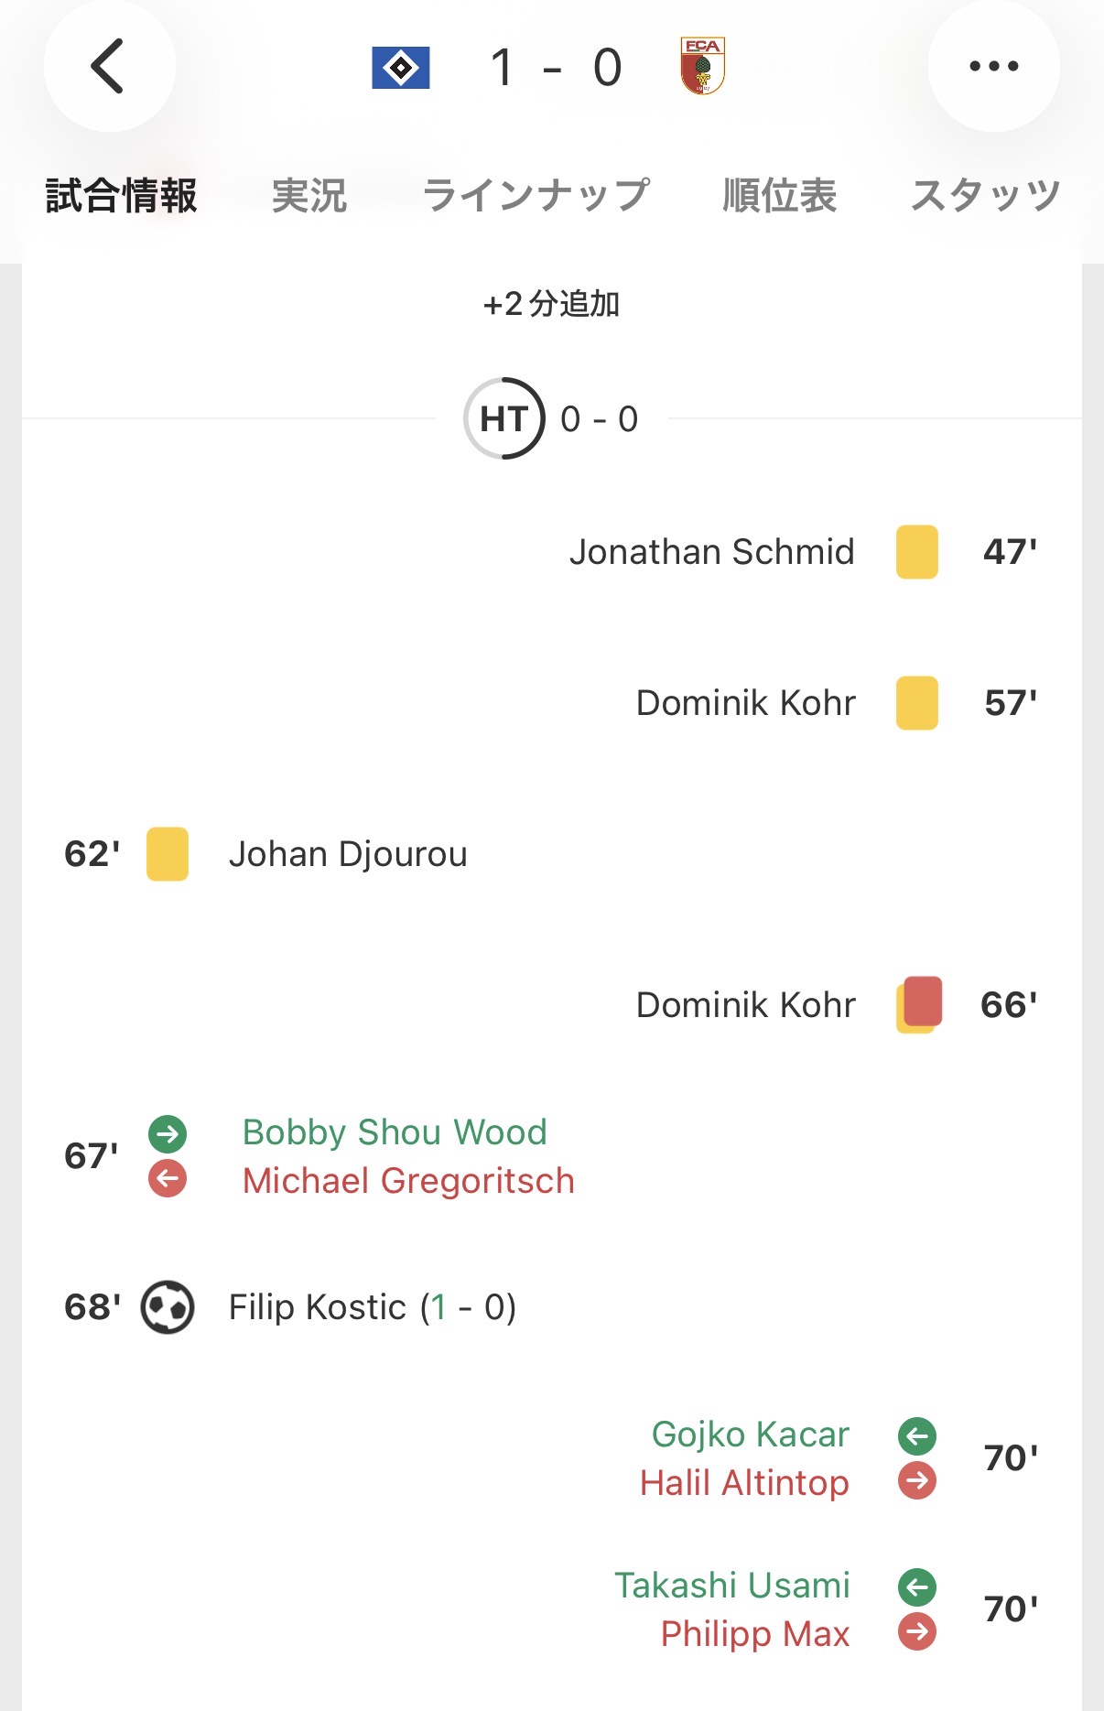Tap the back arrow button

tap(109, 66)
